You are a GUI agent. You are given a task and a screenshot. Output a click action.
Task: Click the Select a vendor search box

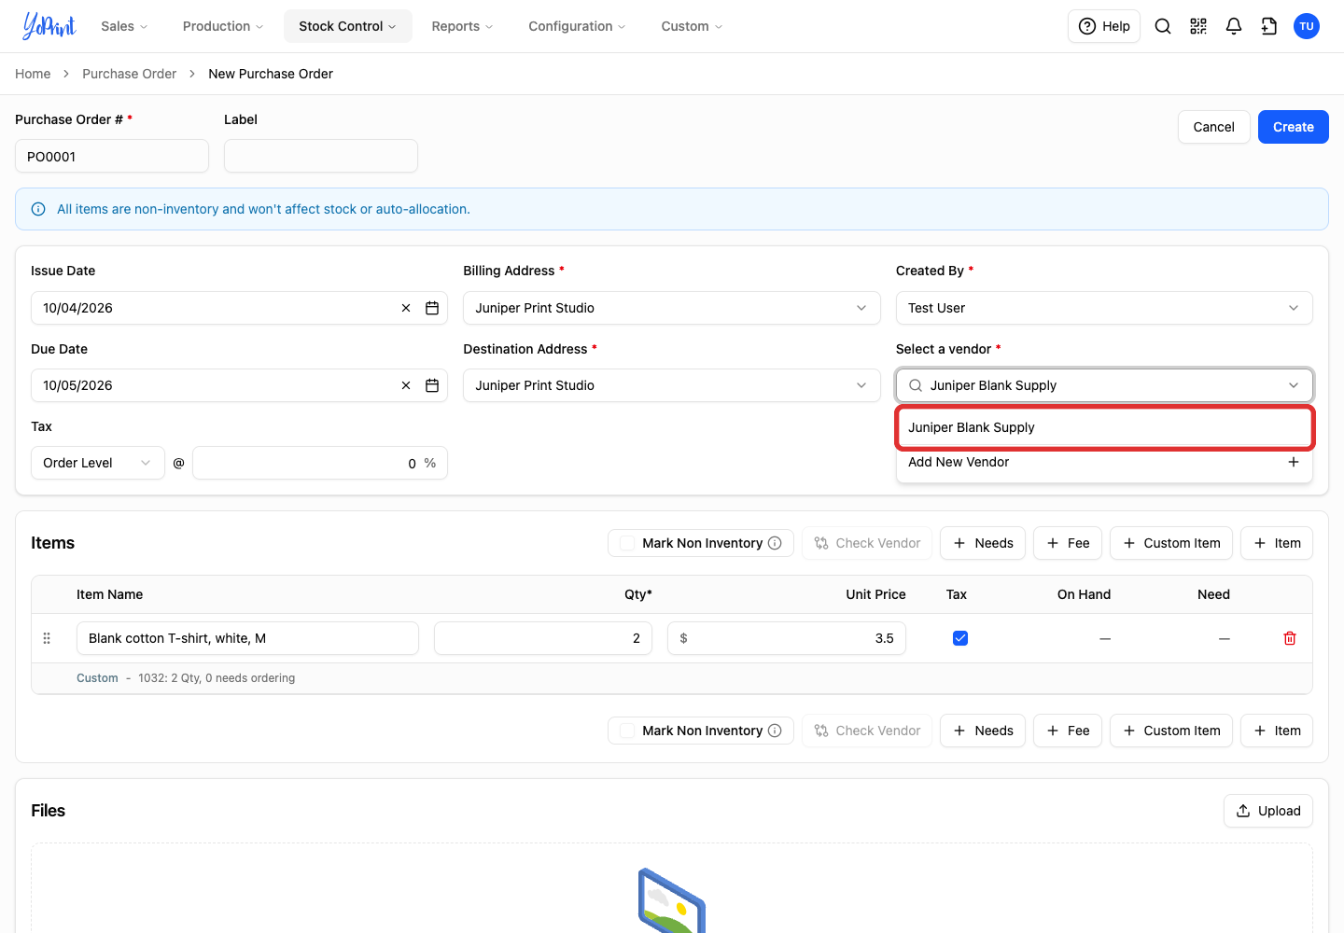click(x=1104, y=385)
